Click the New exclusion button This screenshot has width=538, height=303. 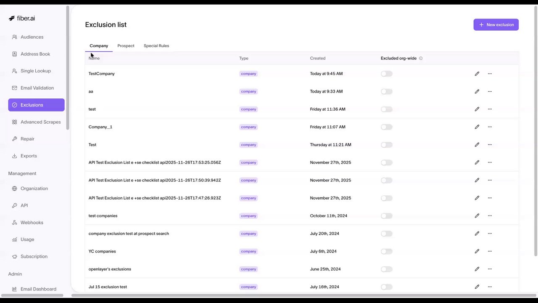point(496,25)
